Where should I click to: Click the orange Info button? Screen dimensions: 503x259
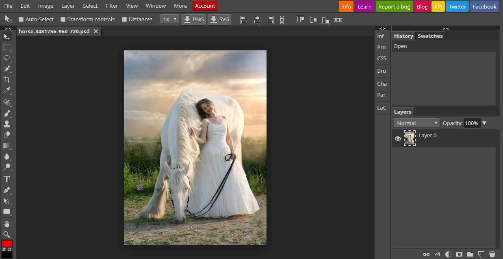346,6
